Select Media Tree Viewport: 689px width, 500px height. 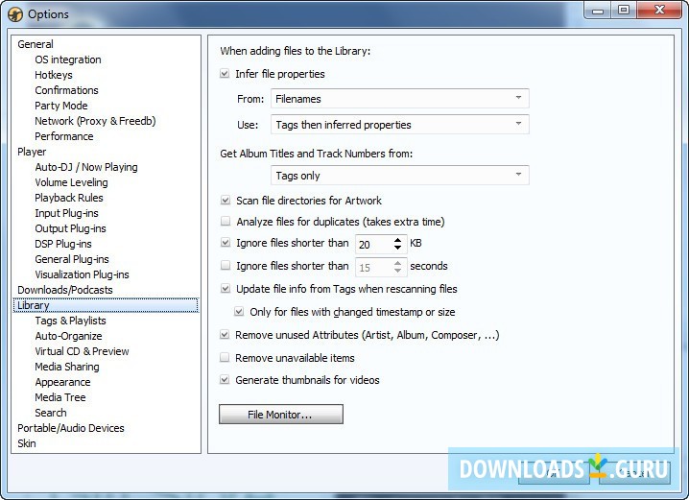click(60, 398)
